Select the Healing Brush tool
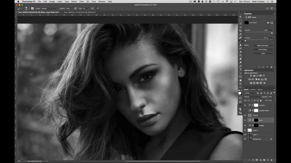 click(241, 38)
